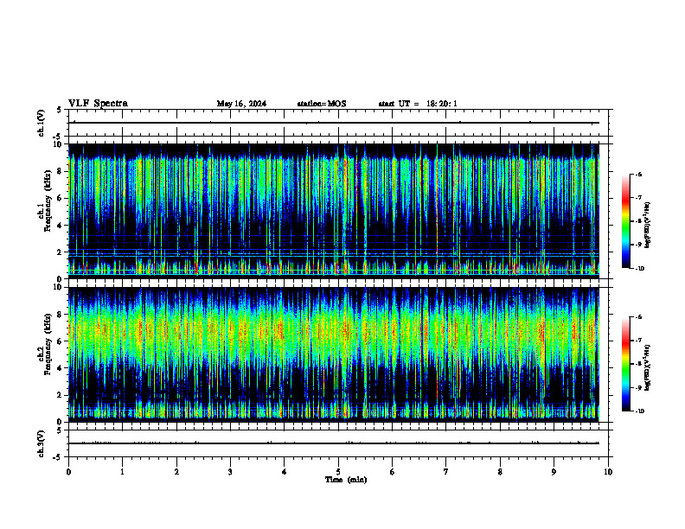Click the time axis tick label "3"
Viewport: 685px width, 529px height.
click(x=230, y=472)
